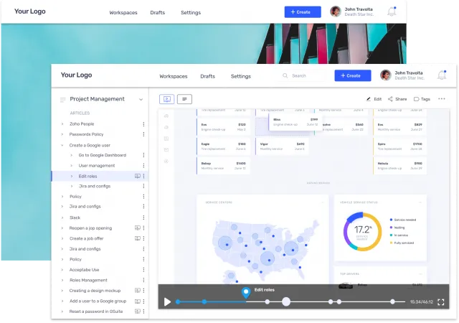
Task: Open Settings in the back window nav
Action: click(191, 13)
